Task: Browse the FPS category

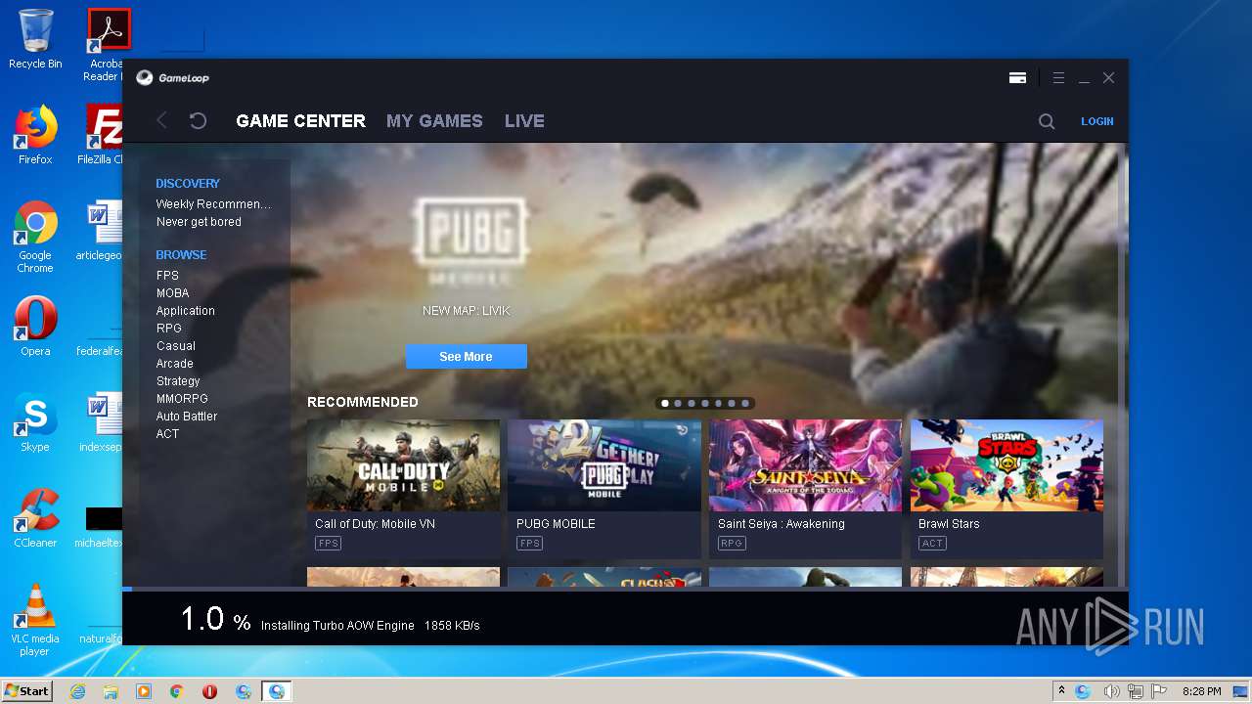Action: 167,276
